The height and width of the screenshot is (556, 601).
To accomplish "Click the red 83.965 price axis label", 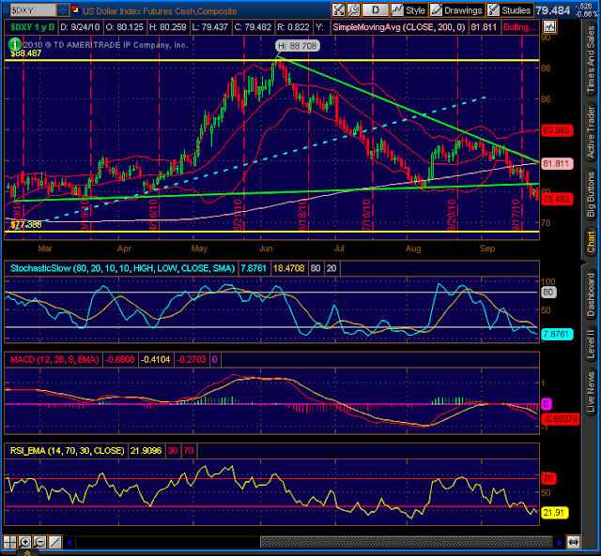I will coord(557,130).
